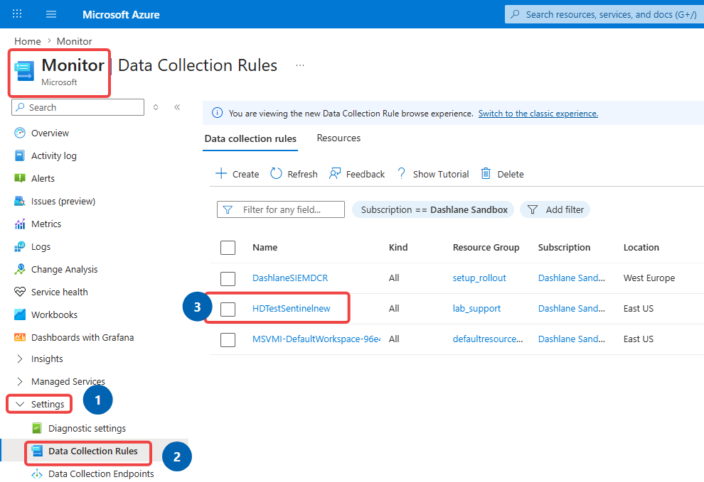Click the Service health heart icon
Viewport: 704px width, 482px height.
[20, 292]
